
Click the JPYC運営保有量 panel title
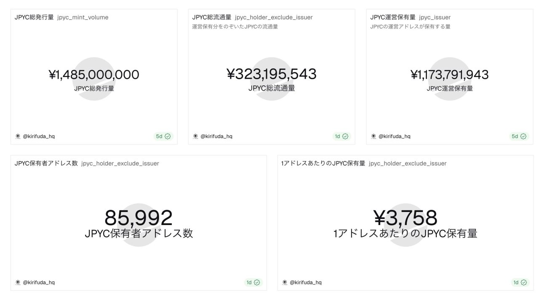pos(393,18)
